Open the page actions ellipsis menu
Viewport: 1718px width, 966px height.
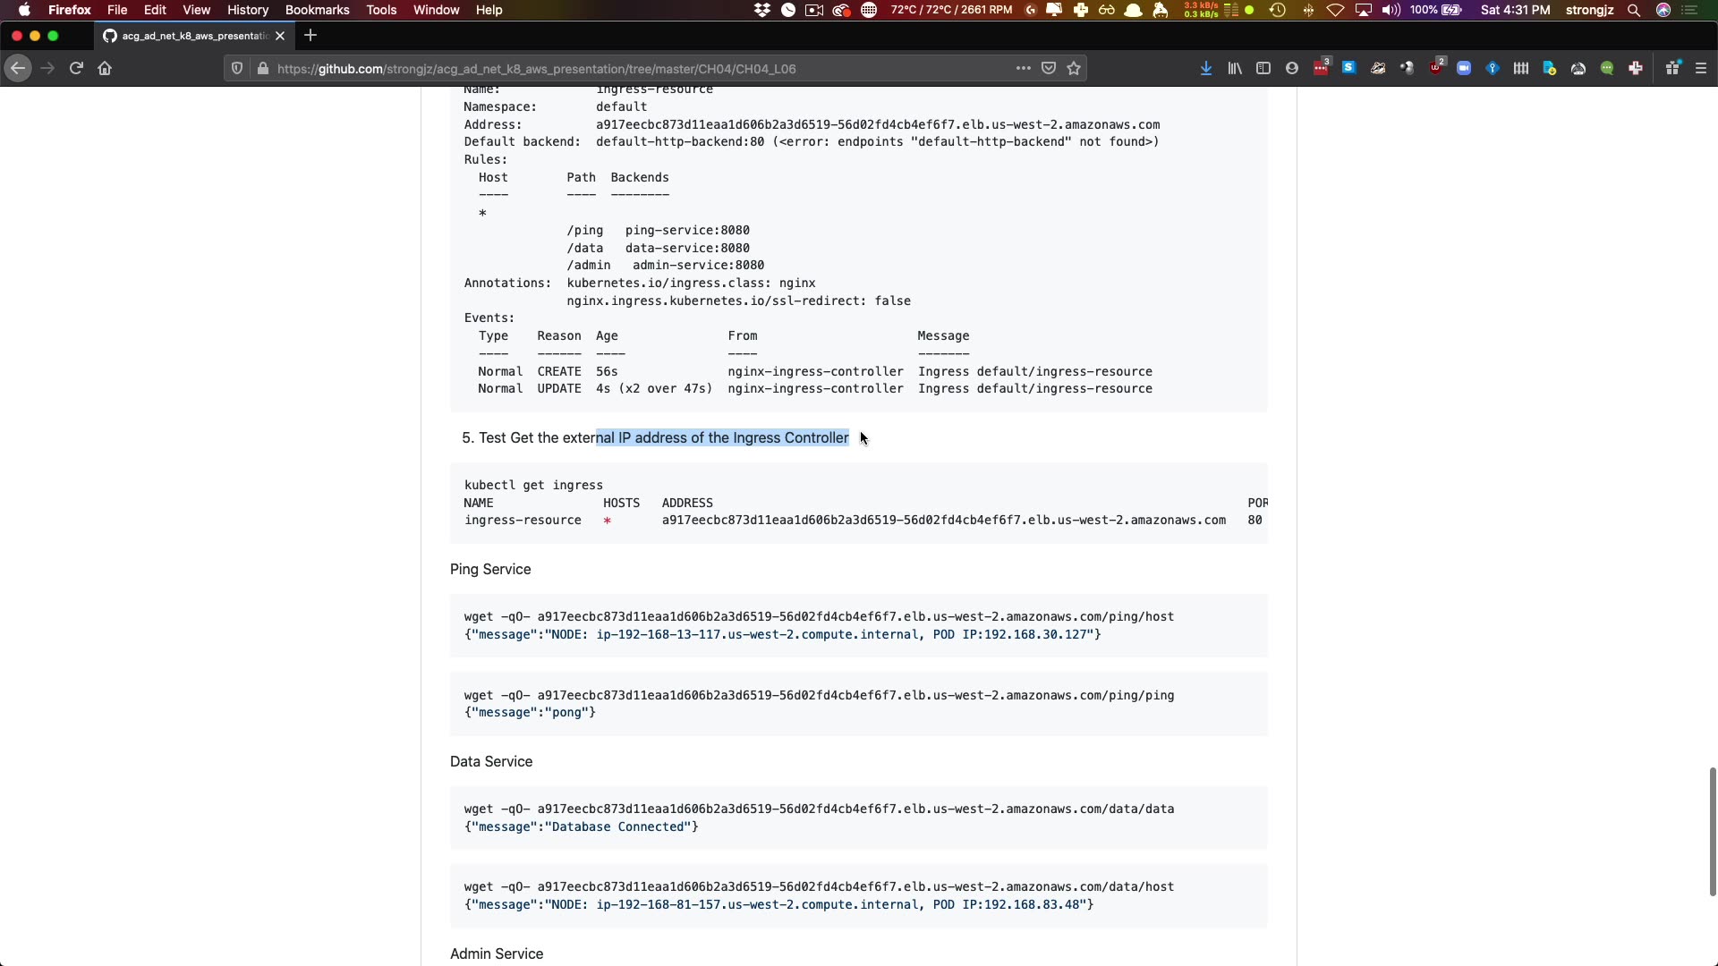(1023, 68)
